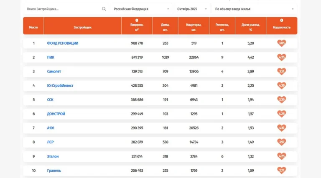
Task: Click the Застройщик column header
Action: coord(82,27)
